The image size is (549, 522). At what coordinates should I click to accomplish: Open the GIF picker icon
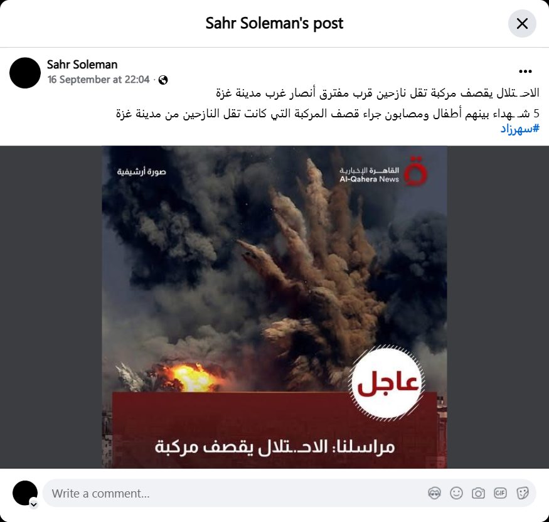click(500, 493)
